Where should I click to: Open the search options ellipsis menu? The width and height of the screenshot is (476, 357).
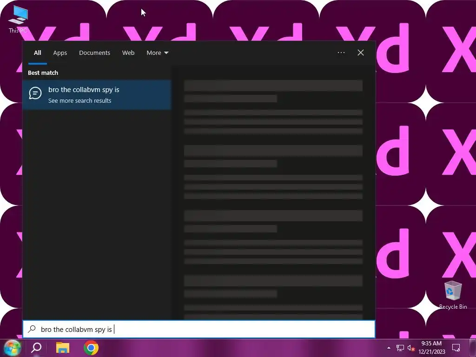coord(341,53)
